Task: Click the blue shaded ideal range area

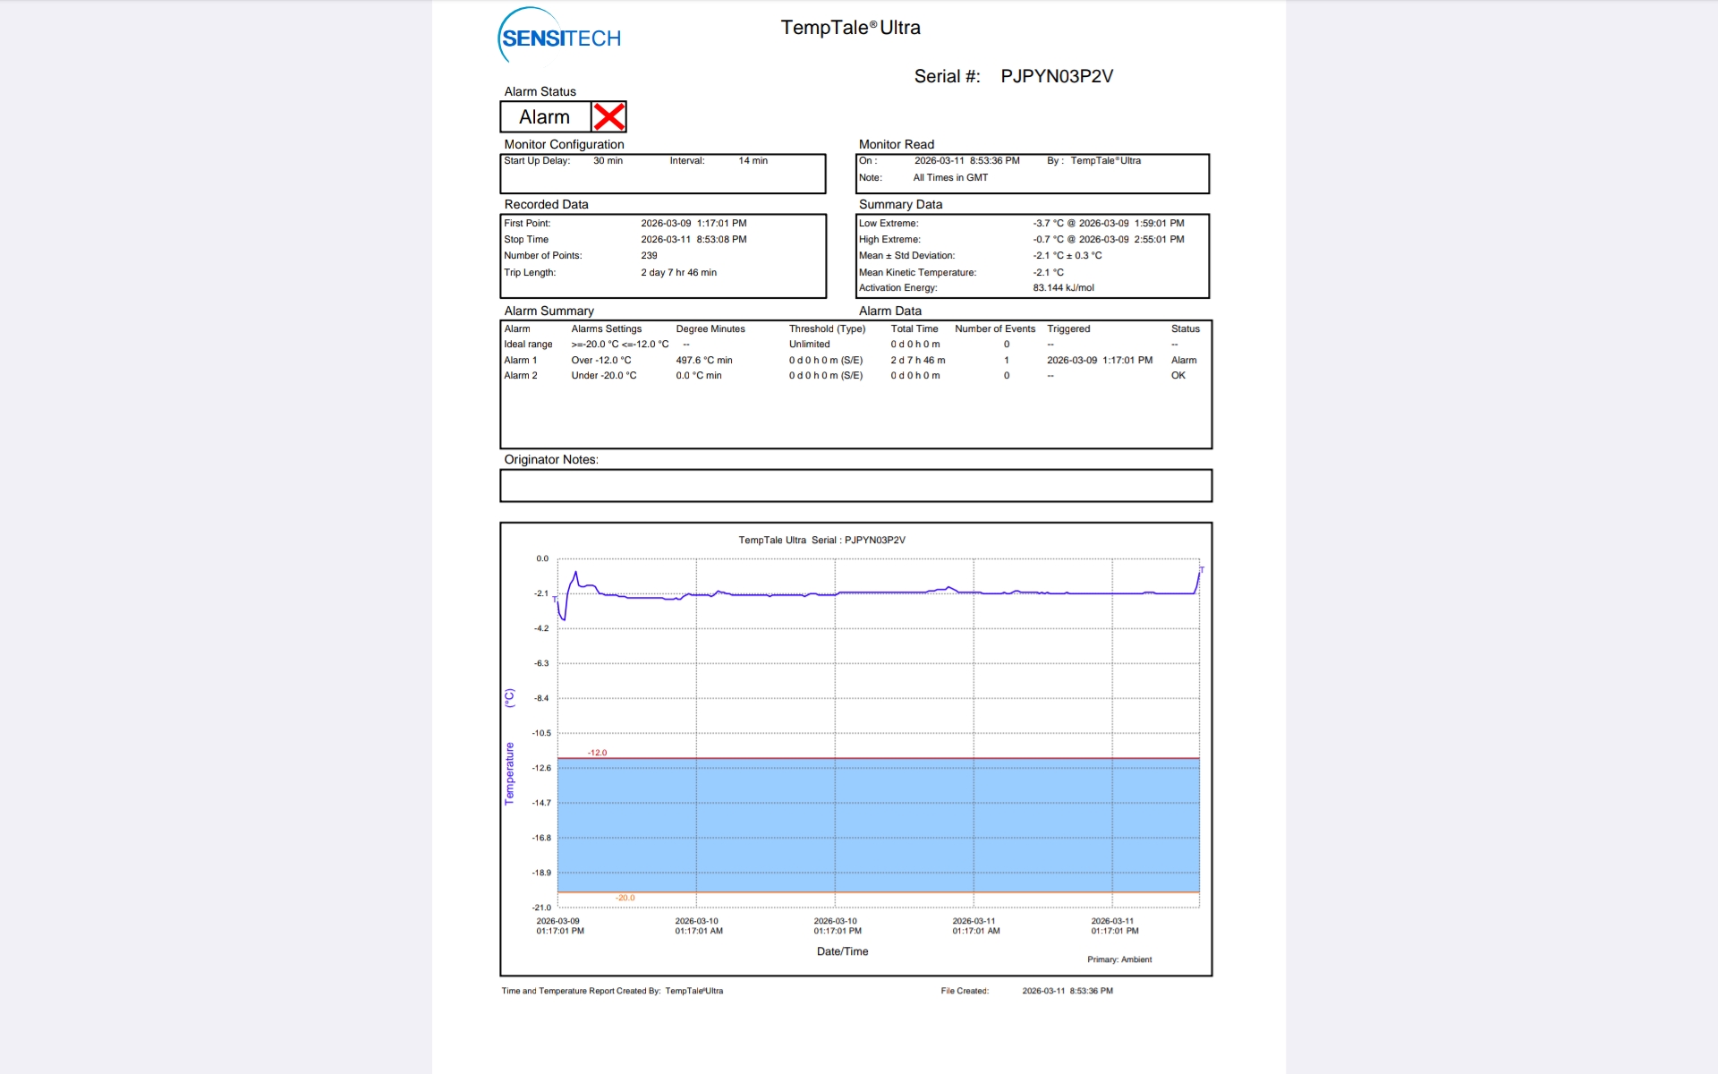Action: (x=877, y=823)
